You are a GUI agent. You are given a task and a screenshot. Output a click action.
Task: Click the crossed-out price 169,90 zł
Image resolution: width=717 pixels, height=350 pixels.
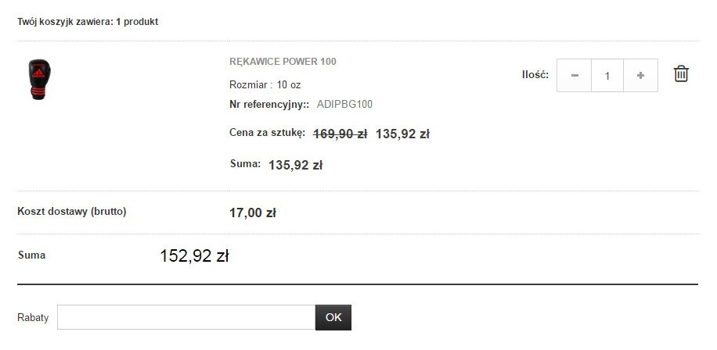click(340, 134)
